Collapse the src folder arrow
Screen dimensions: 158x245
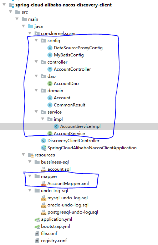tap(11, 12)
